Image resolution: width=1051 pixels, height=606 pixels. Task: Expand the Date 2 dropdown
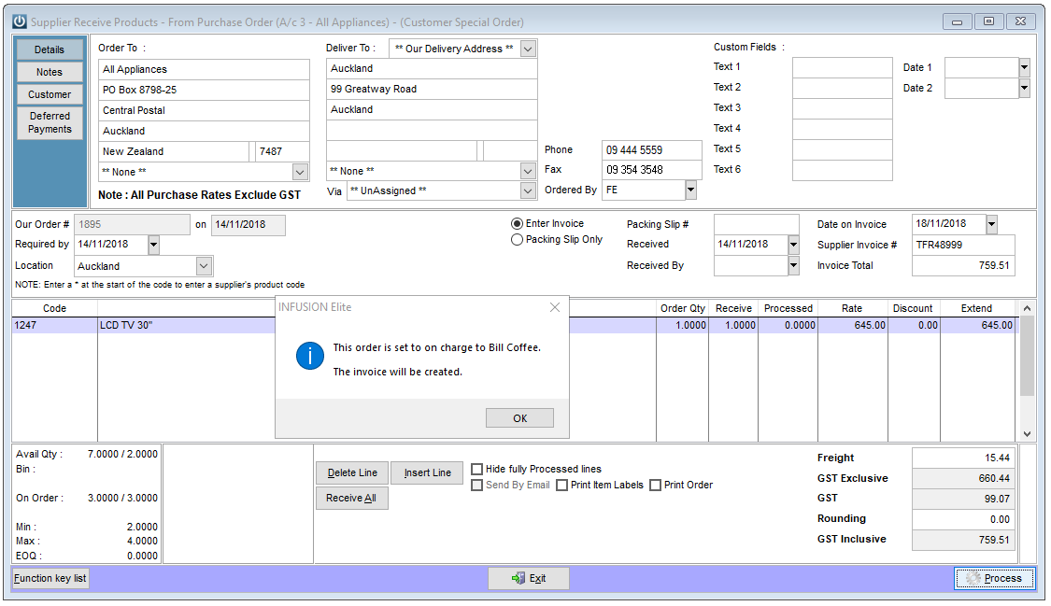pyautogui.click(x=1024, y=88)
